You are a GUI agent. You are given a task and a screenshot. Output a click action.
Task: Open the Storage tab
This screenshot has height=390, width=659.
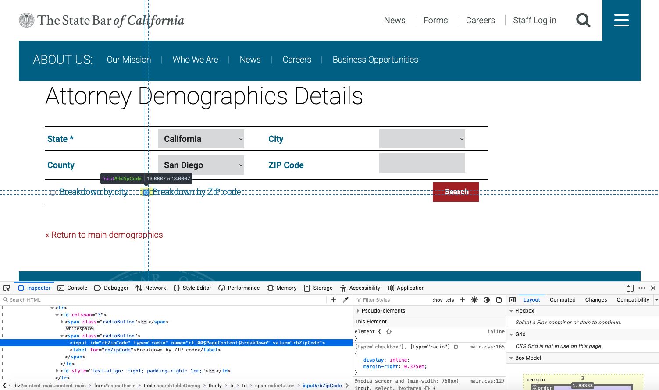(x=318, y=288)
